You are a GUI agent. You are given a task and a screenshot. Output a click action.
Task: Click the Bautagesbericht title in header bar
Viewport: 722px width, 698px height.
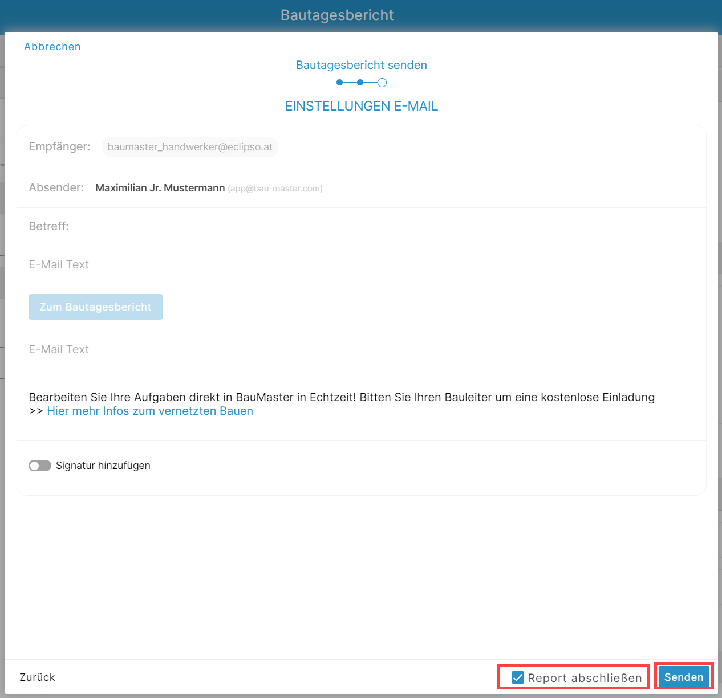(337, 15)
